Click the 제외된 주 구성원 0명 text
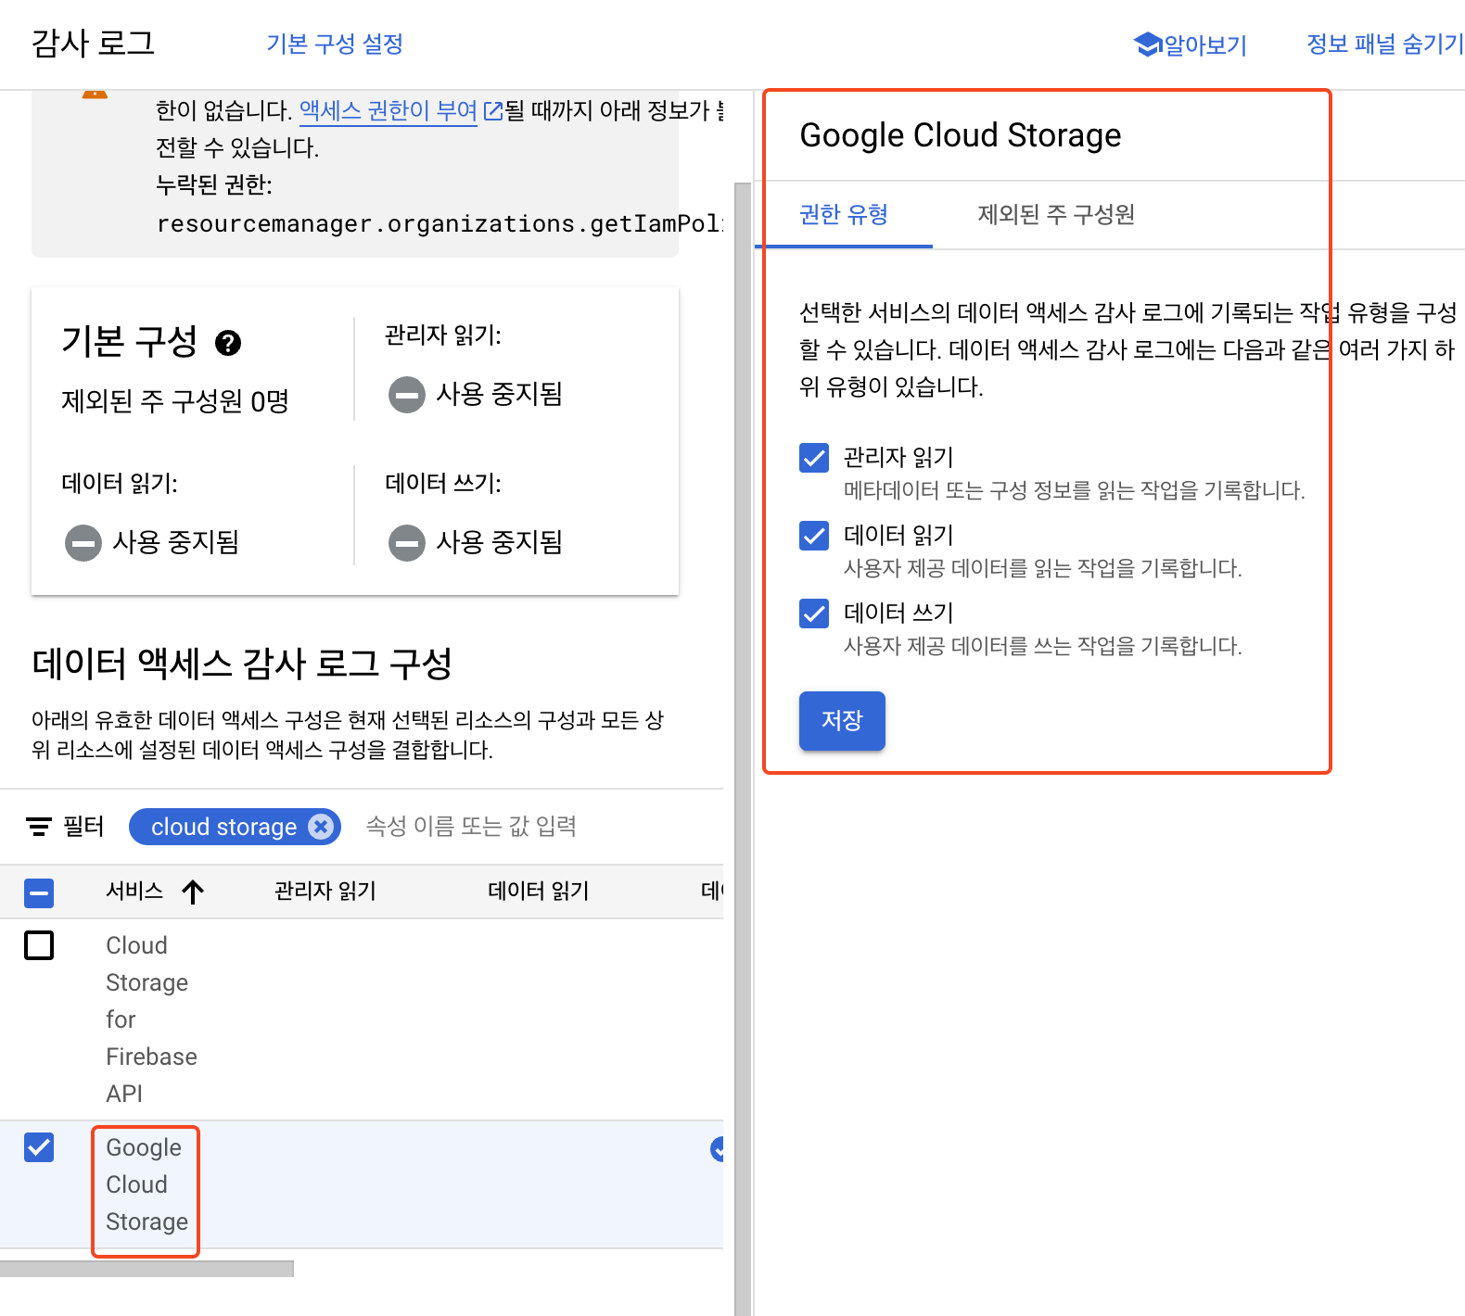This screenshot has height=1316, width=1465. point(175,401)
